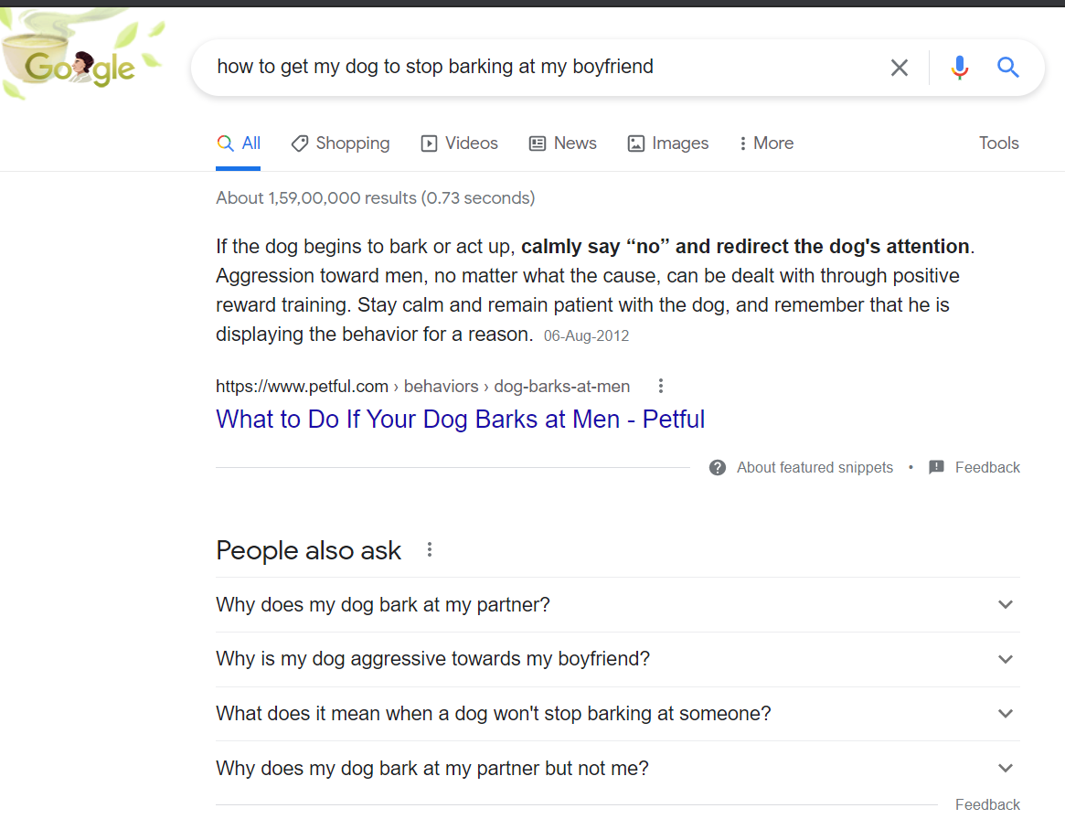The width and height of the screenshot is (1065, 840).
Task: Switch to the News tab
Action: click(x=562, y=144)
